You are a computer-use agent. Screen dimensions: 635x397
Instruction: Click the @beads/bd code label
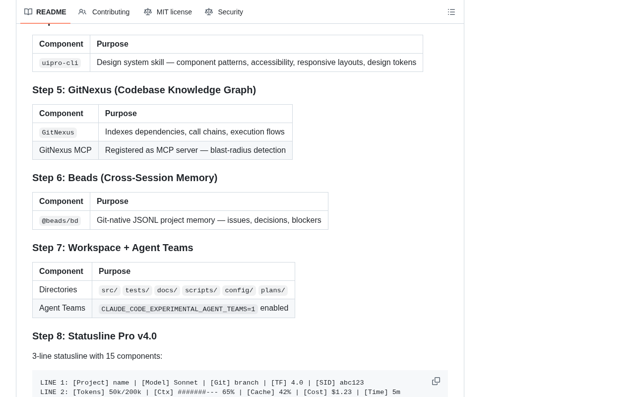60,221
